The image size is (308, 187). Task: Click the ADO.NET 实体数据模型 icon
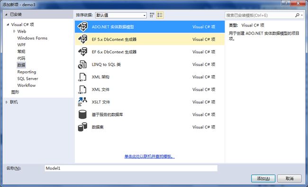[x=82, y=27]
